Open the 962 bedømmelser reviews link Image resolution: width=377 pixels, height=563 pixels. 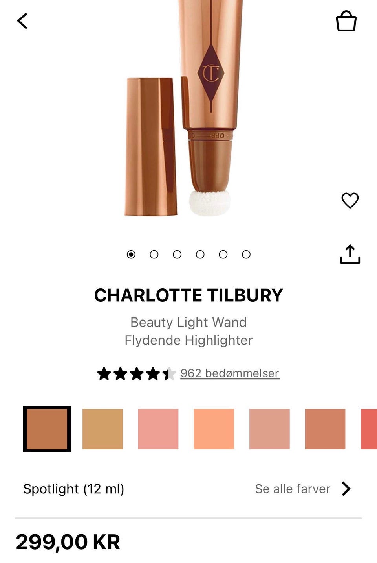tap(230, 373)
